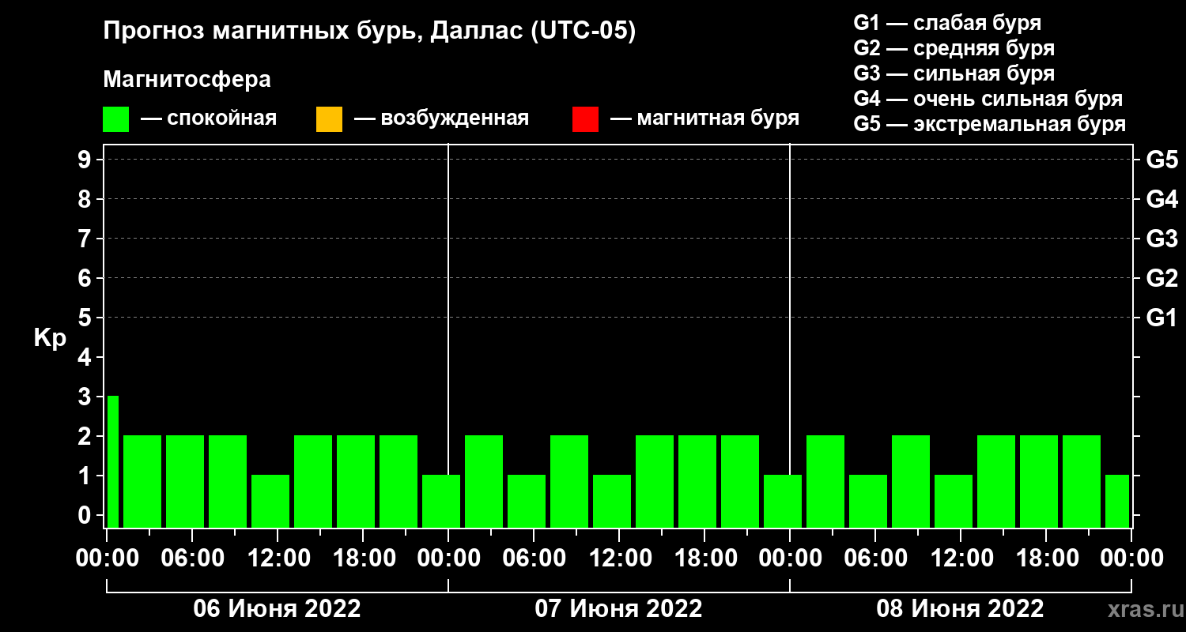
Task: Click the '— магнитная буря' legend label
Action: (705, 119)
